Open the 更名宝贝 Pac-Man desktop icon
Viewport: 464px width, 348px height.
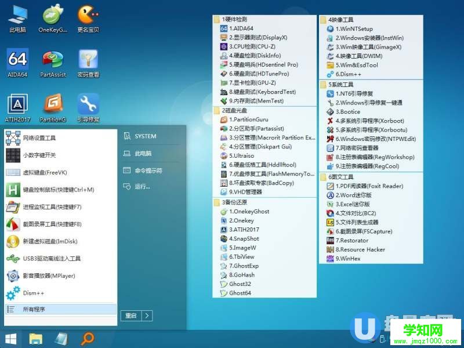88,19
